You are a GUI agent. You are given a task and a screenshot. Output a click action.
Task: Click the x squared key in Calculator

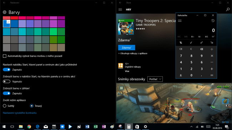pos(202,43)
